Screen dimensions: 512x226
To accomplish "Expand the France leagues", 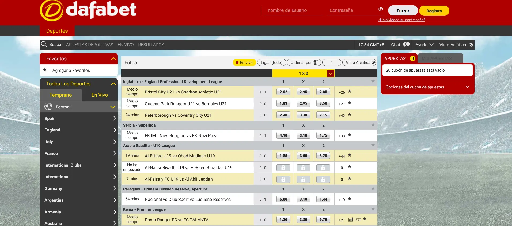I will 79,153.
